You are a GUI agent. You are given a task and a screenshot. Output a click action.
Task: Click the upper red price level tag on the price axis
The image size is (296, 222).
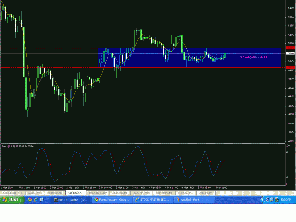click(290, 48)
